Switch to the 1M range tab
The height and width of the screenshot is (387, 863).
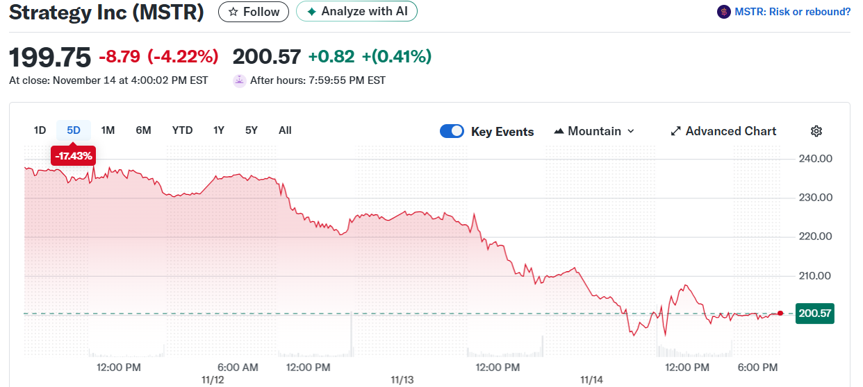tap(108, 130)
